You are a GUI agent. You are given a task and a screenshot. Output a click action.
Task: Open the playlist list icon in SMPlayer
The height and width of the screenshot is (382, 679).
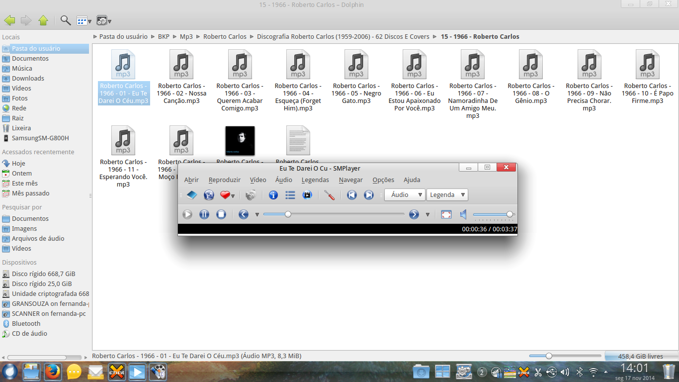290,195
